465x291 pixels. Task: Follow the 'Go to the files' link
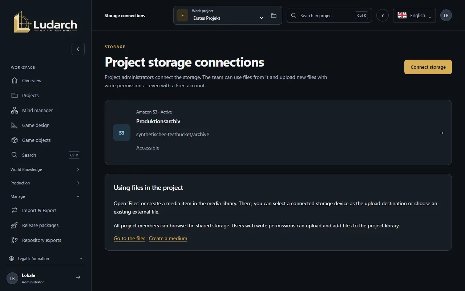129,238
